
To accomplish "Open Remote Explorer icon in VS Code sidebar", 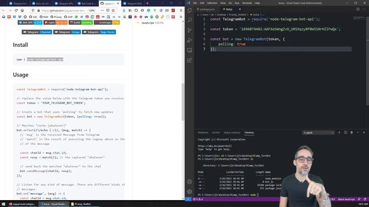I will click(x=190, y=50).
